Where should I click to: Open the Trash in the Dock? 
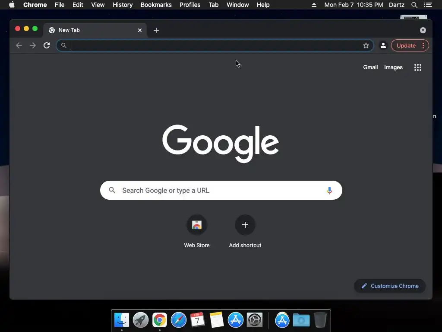click(320, 320)
